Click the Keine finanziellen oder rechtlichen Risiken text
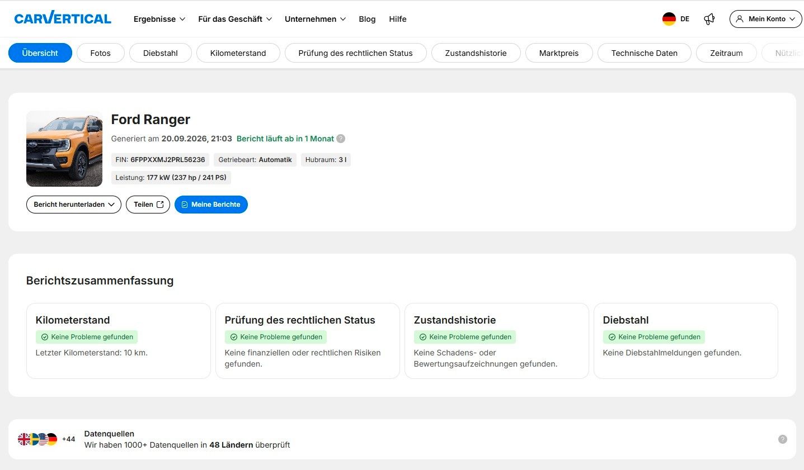 tap(303, 358)
